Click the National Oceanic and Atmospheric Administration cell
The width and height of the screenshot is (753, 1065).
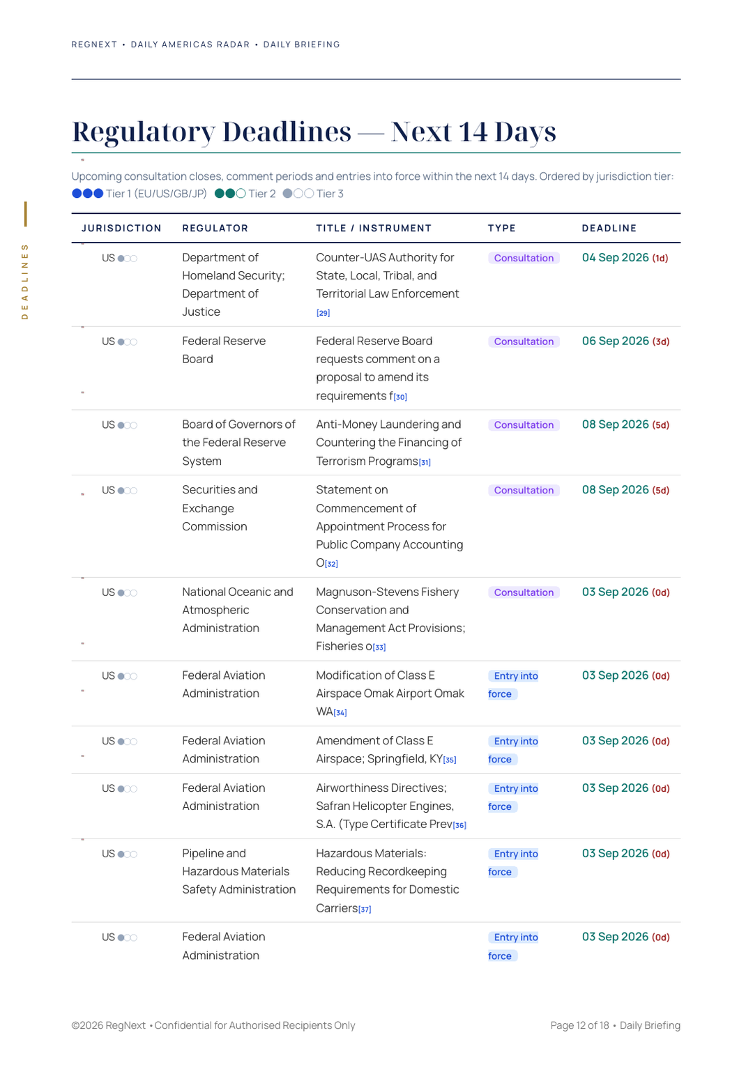click(238, 611)
